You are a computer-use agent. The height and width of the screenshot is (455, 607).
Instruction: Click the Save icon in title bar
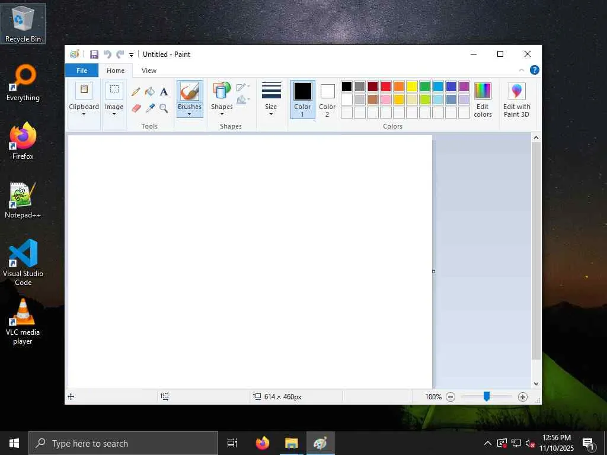pos(94,55)
